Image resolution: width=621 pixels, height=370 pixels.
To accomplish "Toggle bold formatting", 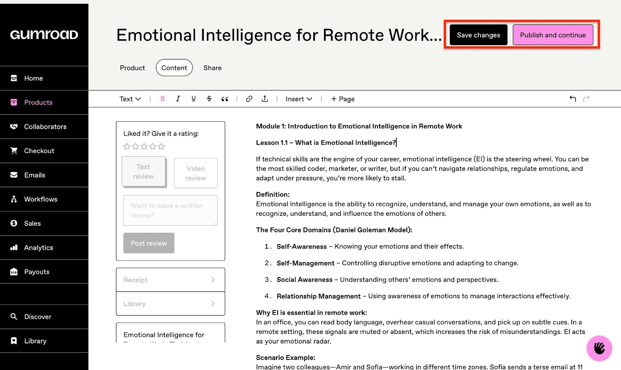I will point(163,99).
